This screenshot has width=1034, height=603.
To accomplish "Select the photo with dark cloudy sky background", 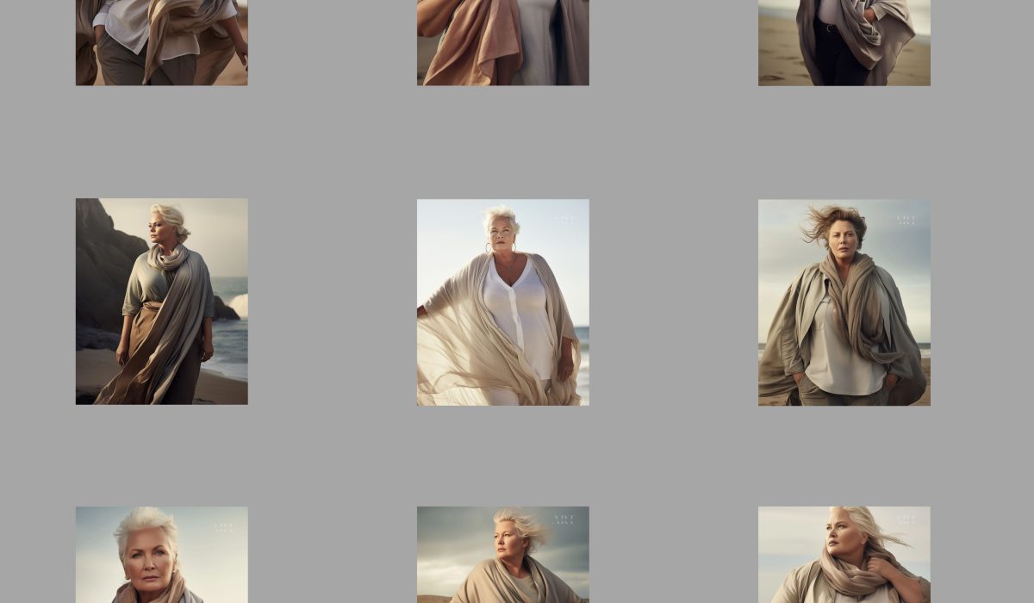I will (x=502, y=556).
